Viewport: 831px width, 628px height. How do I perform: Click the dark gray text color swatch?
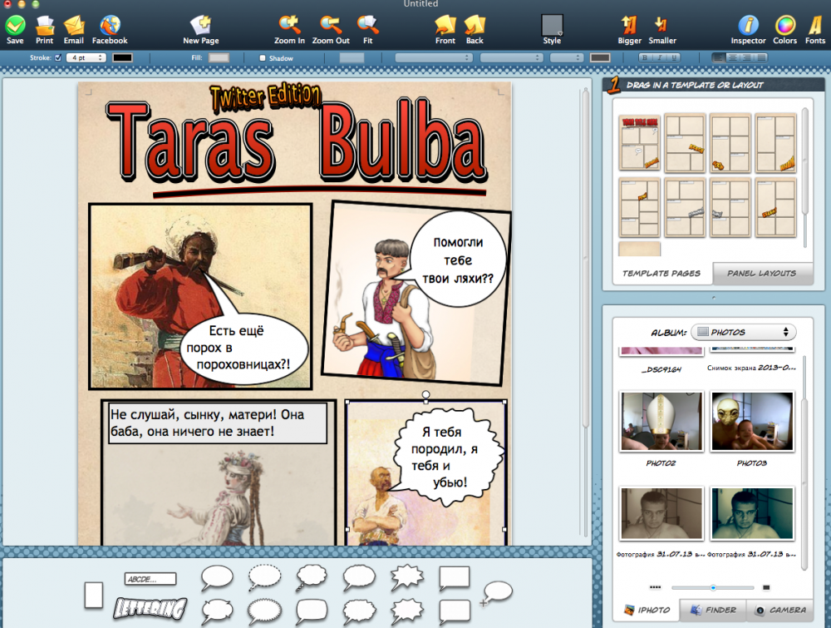click(600, 58)
